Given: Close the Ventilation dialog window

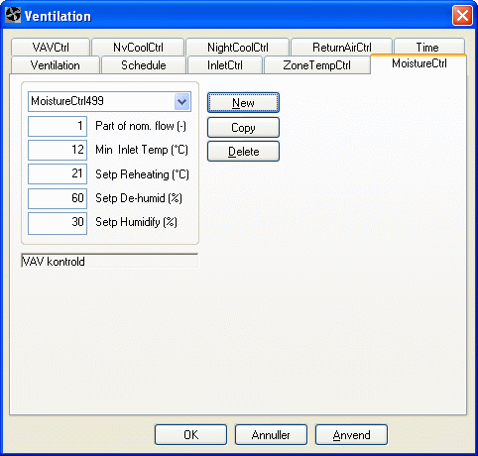Looking at the screenshot, I should point(462,15).
